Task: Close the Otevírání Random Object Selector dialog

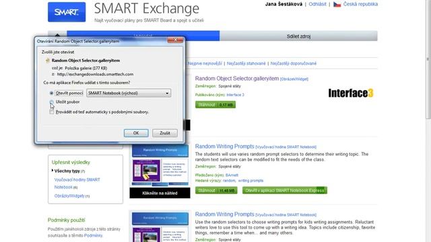Action: [x=175, y=40]
